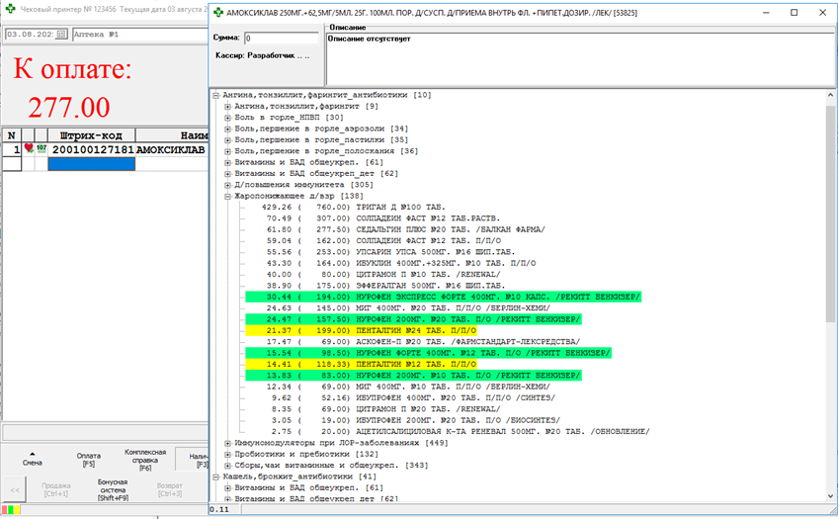This screenshot has height=519, width=838.
Task: Click the Смена button with the up arrow
Action: [32, 459]
